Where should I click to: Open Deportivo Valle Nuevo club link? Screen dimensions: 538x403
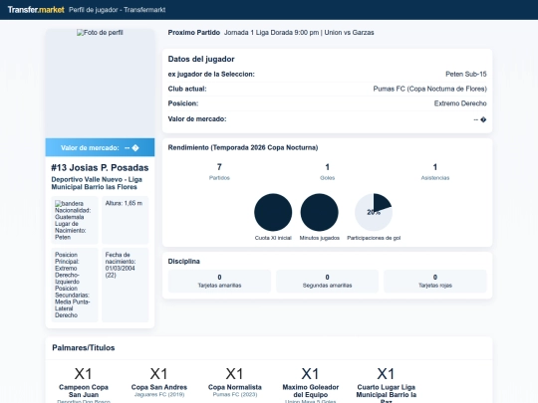[97, 183]
